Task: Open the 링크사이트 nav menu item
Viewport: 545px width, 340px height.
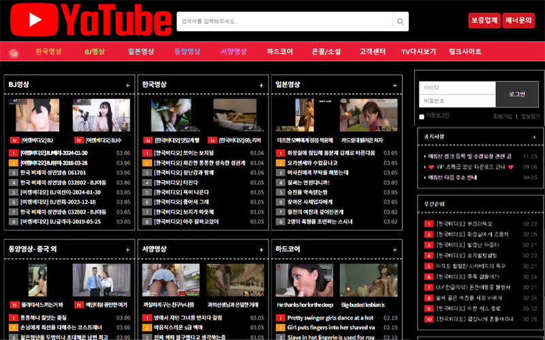Action: (x=465, y=52)
